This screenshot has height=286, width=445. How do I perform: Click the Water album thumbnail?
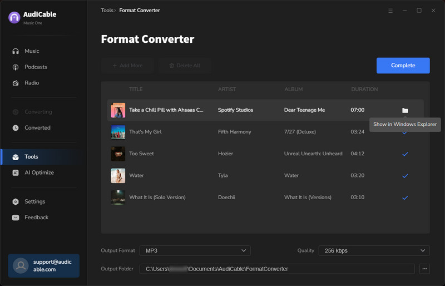tap(118, 176)
